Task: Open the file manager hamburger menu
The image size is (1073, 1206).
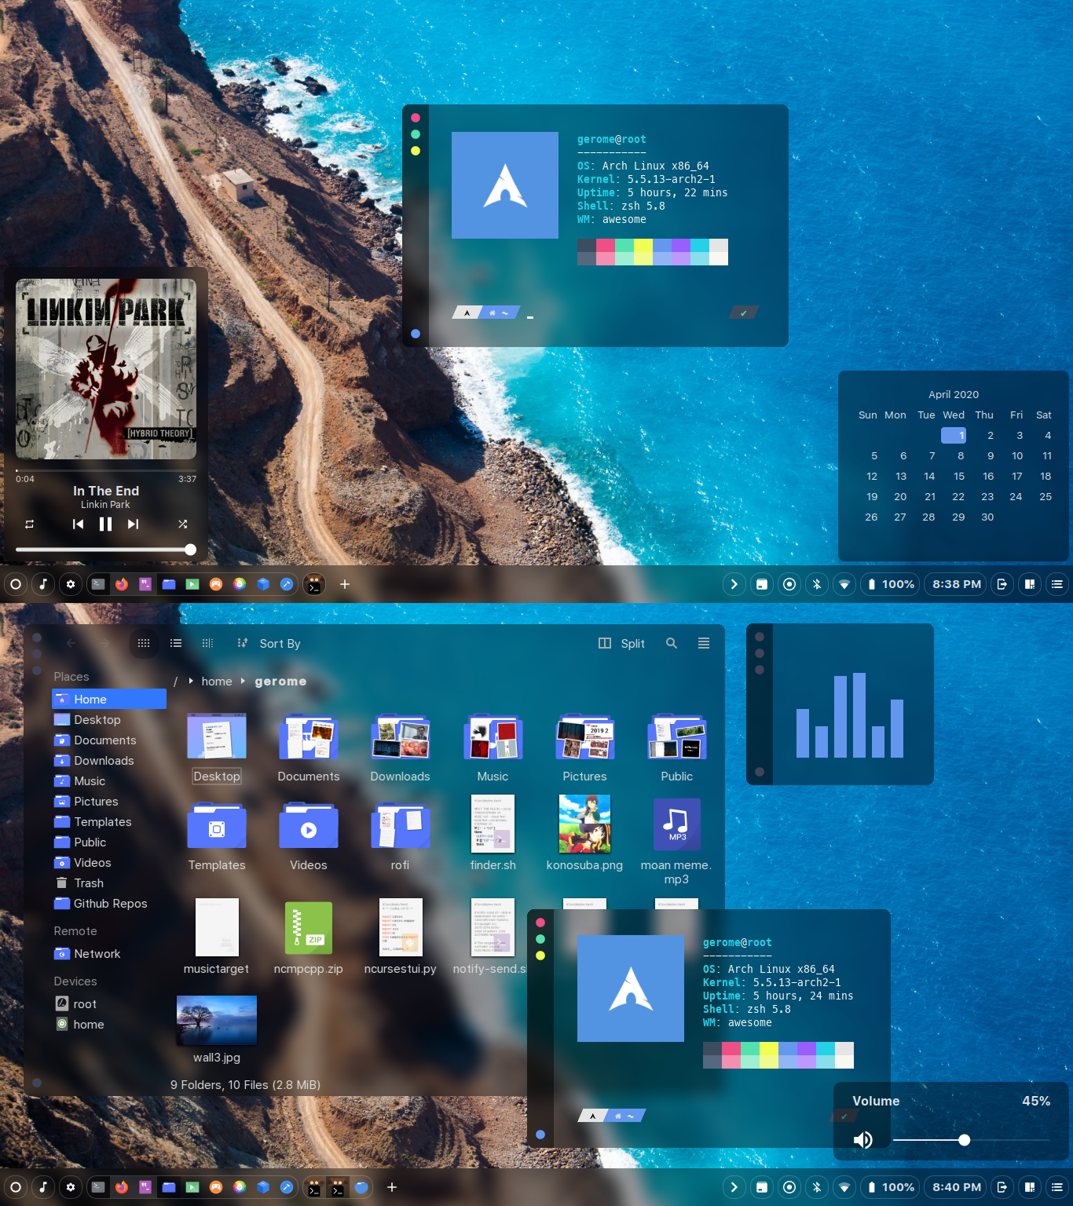Action: pos(704,643)
